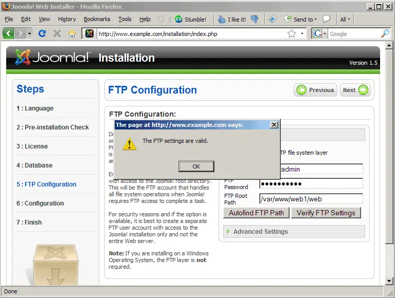The width and height of the screenshot is (395, 298).
Task: Open the back/forward history dropdown arrow
Action: 29,33
